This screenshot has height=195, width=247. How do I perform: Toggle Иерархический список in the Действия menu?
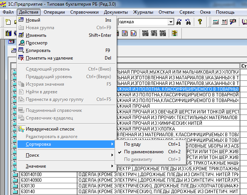66,129
